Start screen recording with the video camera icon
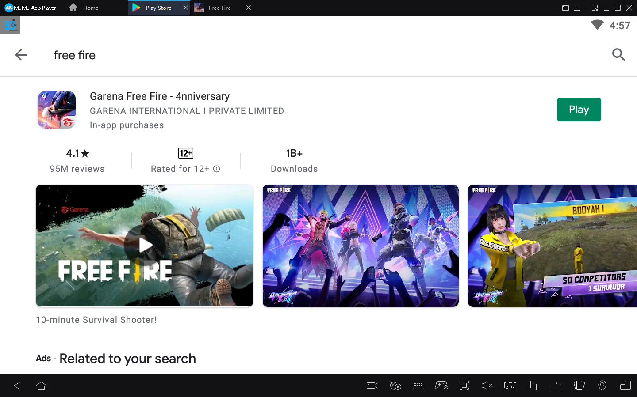The width and height of the screenshot is (637, 397). pyautogui.click(x=372, y=386)
